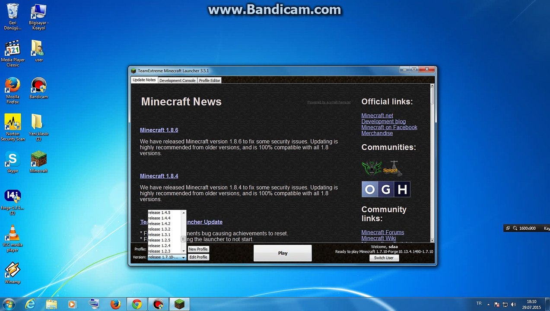550x311 pixels.
Task: Select the Skype desktop shortcut
Action: pyautogui.click(x=13, y=162)
